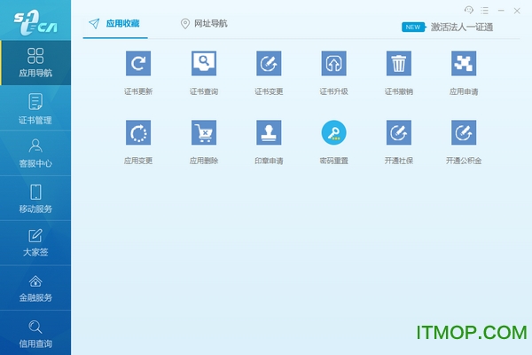Open the 证书查询 certificate query icon
Image resolution: width=532 pixels, height=355 pixels.
coord(204,63)
